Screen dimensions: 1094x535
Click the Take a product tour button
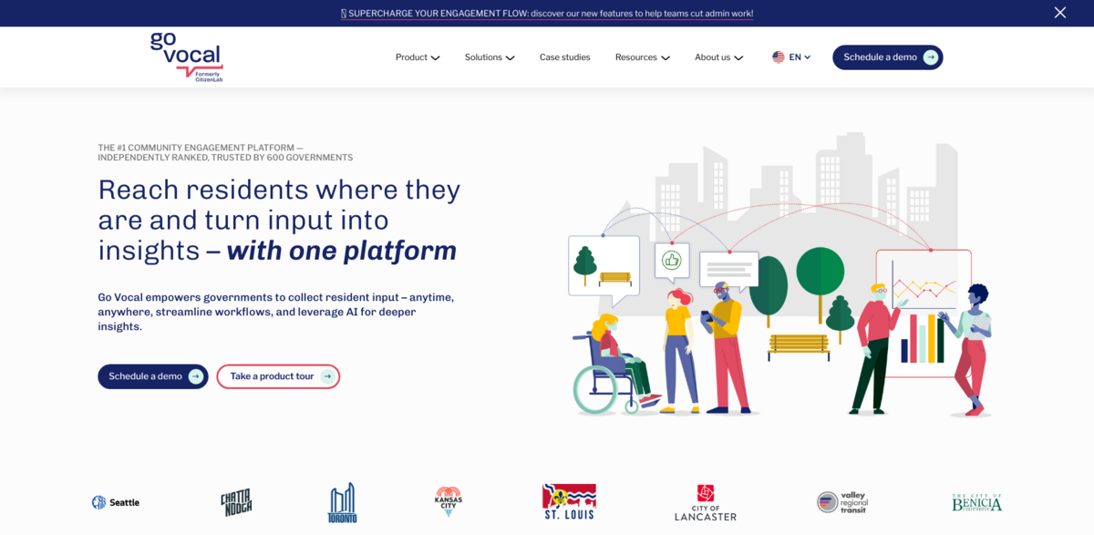click(278, 376)
